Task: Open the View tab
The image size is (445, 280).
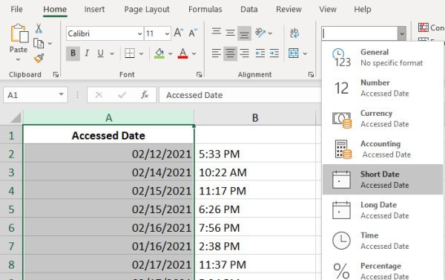Action: click(328, 10)
